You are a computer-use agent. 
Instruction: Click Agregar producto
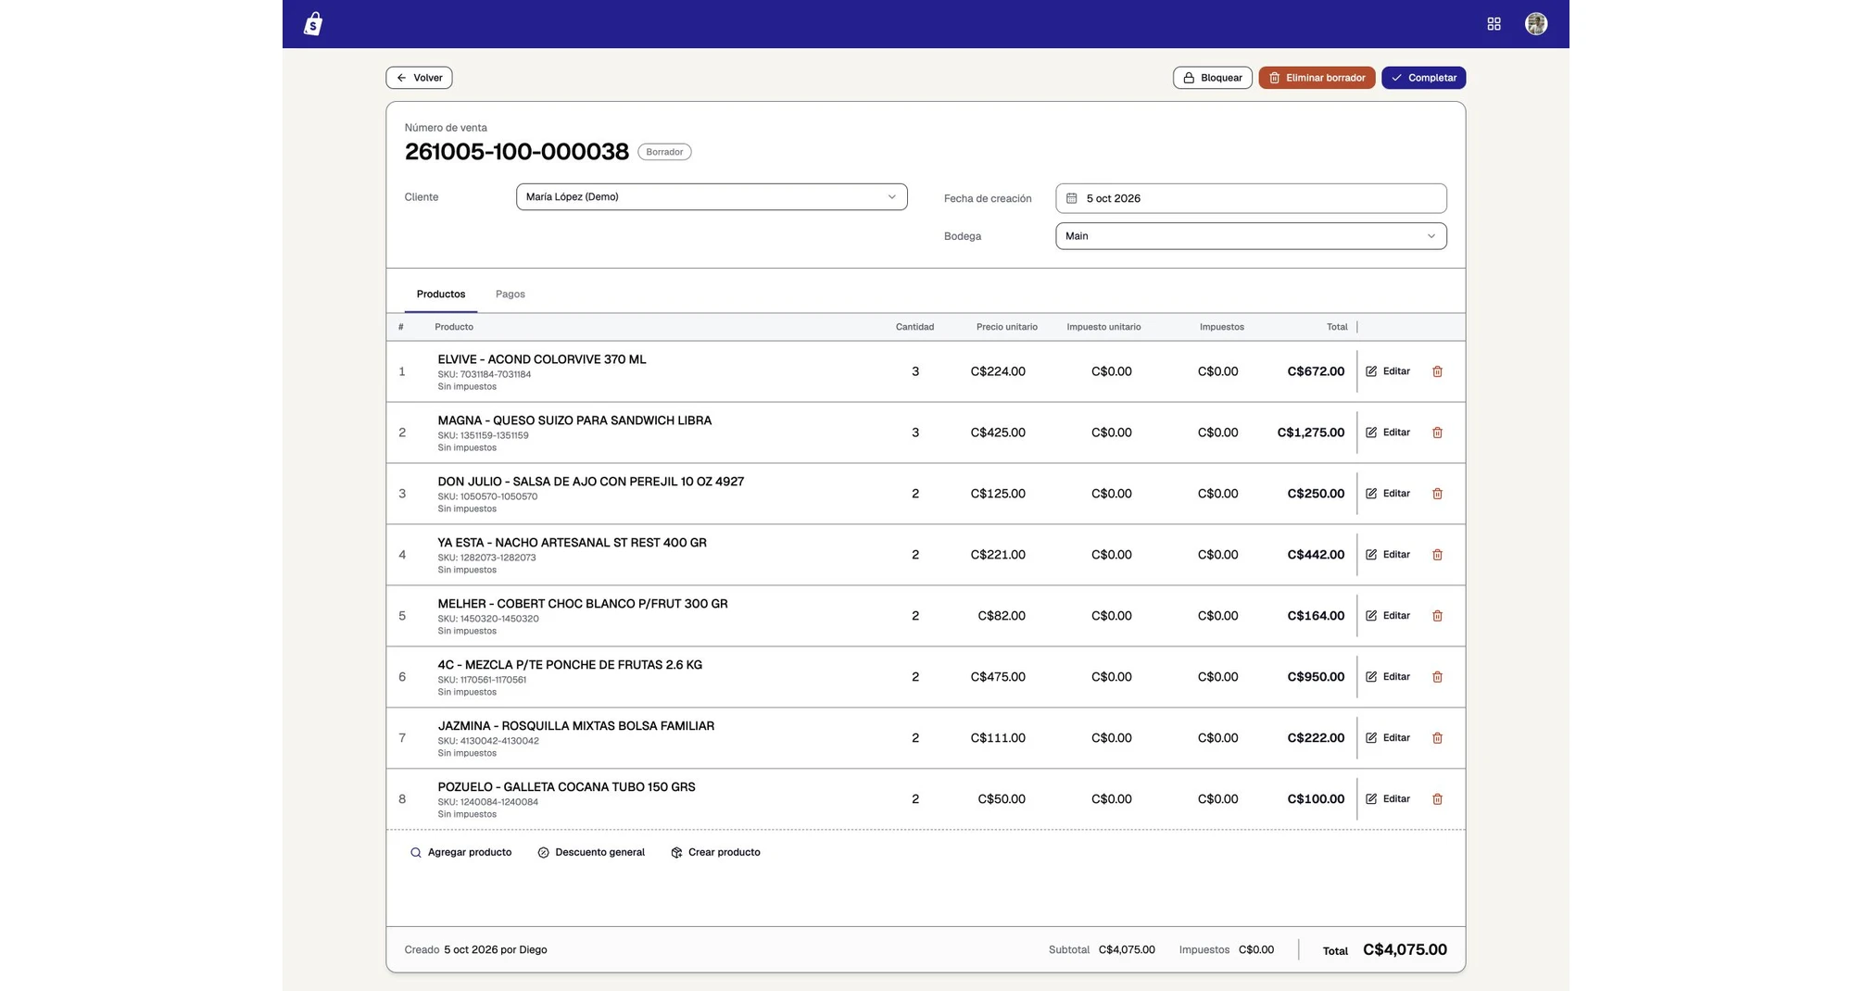coord(460,852)
